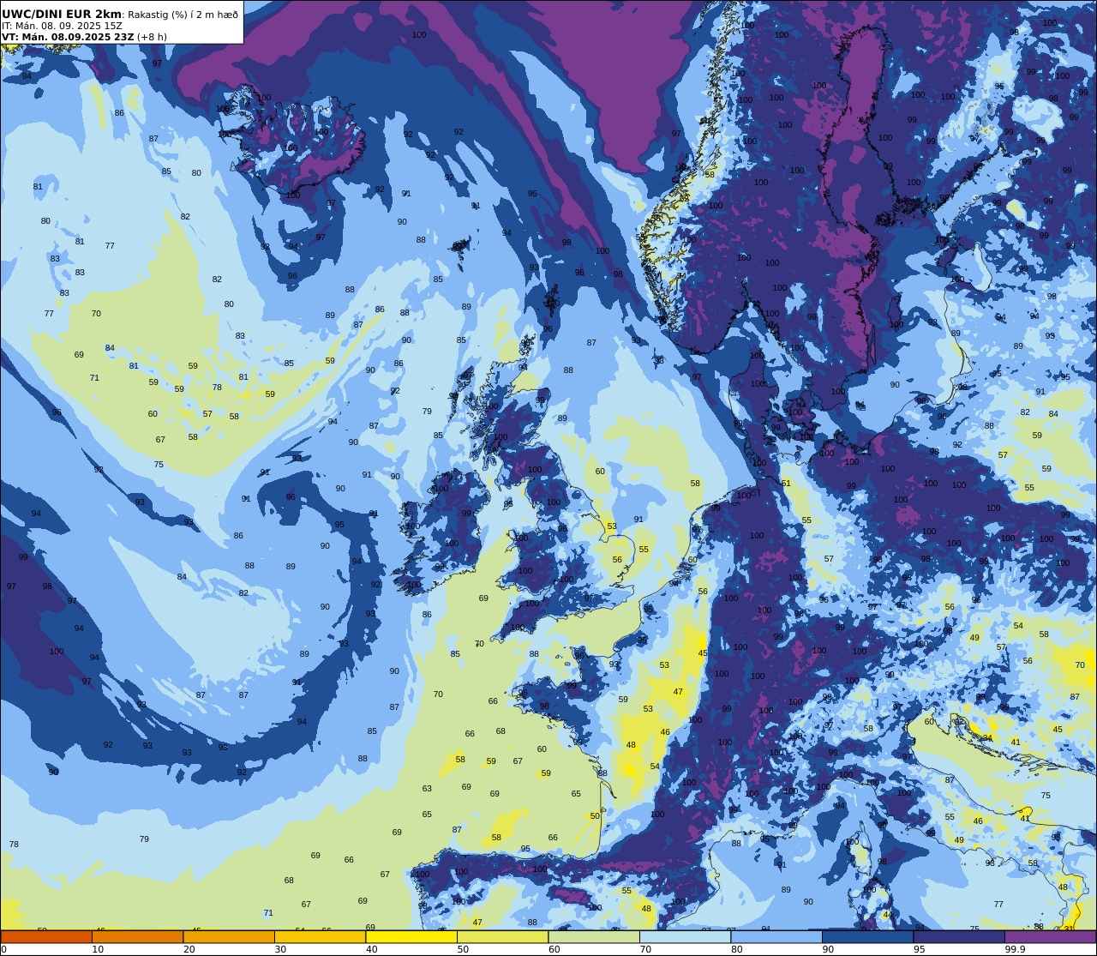Select the 'VT: Mán. 08.09.2025 23Z' valid time

[x=68, y=37]
